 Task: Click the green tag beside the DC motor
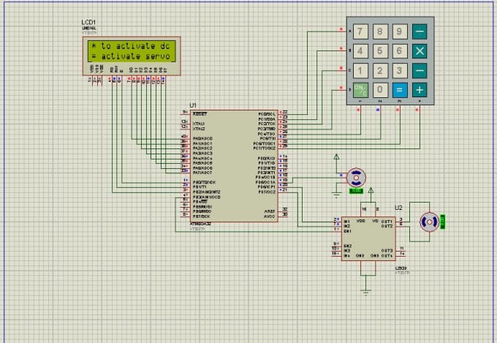[443, 222]
